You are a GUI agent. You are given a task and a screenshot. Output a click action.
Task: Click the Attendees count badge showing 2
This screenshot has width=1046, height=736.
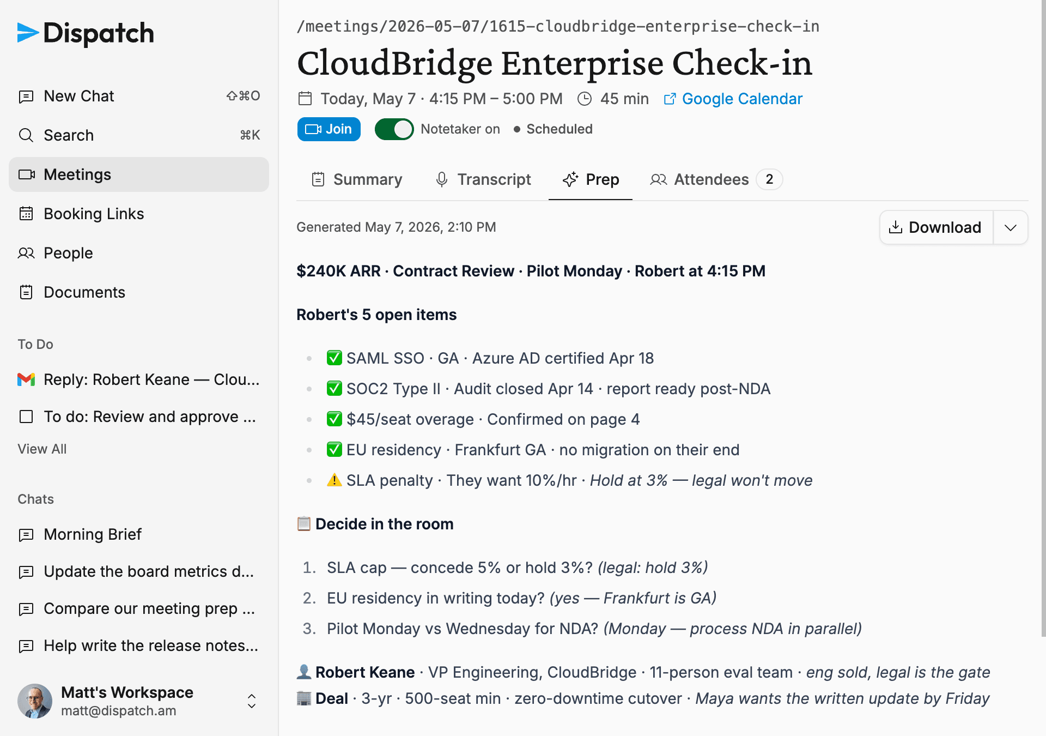click(x=769, y=179)
